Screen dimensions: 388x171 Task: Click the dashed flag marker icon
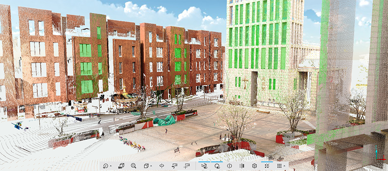[187, 166]
